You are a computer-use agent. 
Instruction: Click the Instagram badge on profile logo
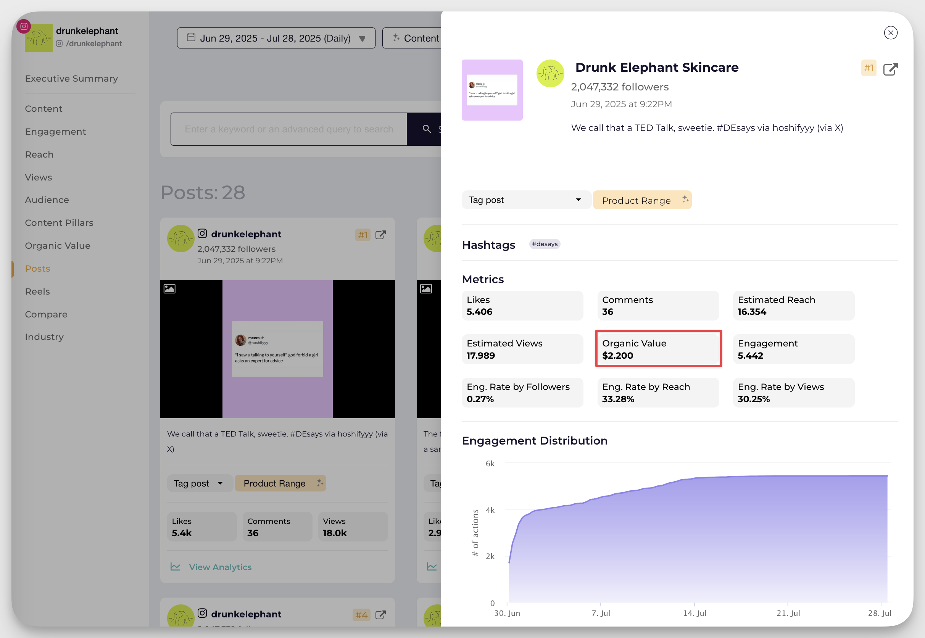point(24,26)
